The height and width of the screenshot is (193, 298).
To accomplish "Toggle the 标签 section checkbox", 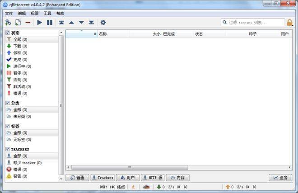I will click(7, 126).
